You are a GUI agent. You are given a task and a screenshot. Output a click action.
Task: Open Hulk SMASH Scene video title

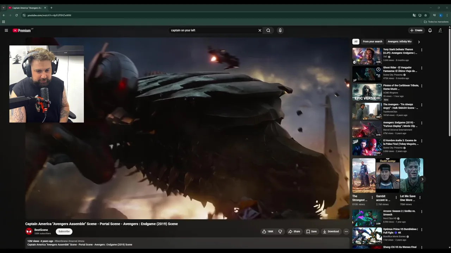point(401,106)
